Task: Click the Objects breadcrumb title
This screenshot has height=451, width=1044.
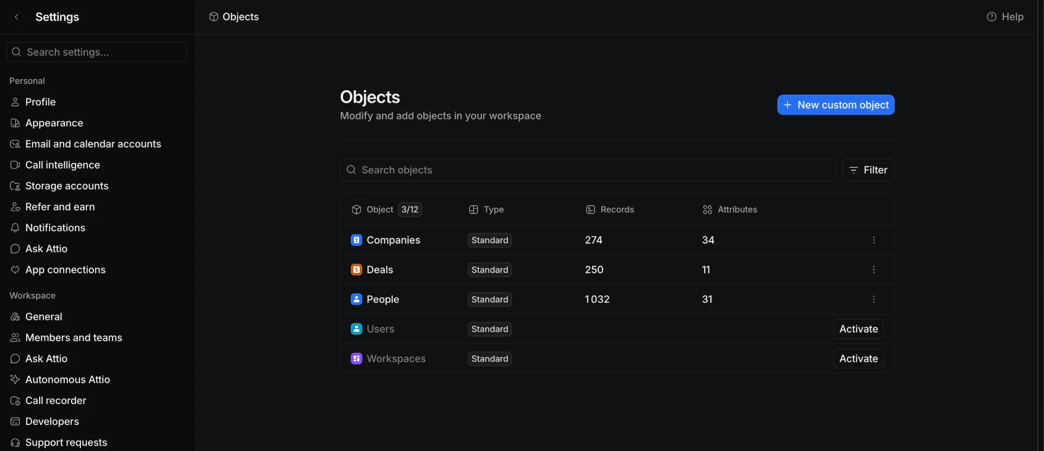Action: tap(241, 17)
